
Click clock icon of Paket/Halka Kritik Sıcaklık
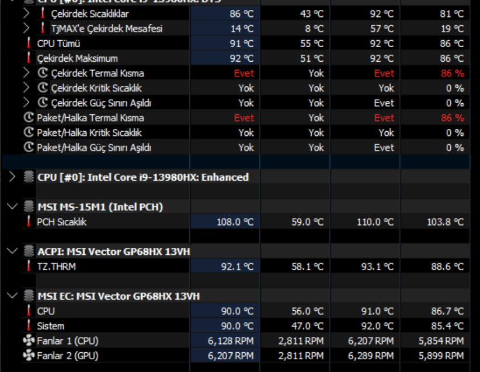29,132
